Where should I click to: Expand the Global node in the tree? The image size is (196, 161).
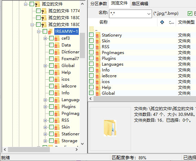click(45, 66)
